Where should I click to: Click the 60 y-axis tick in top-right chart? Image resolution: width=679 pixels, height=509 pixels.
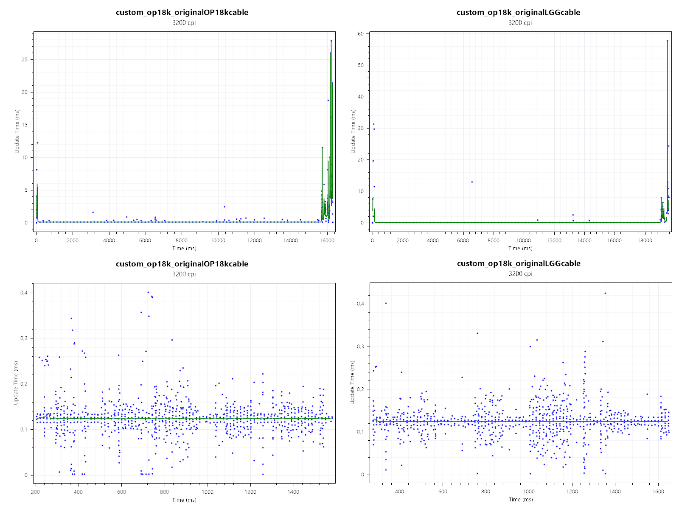coord(361,34)
